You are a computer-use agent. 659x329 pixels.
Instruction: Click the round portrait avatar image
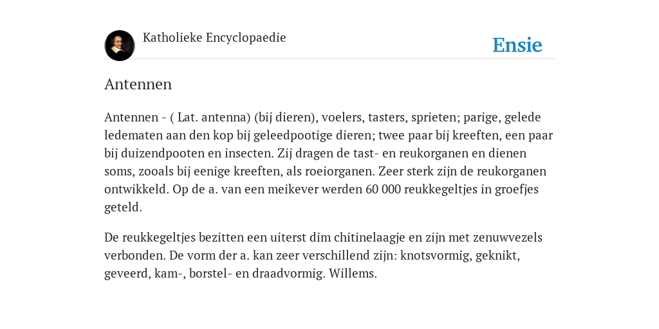click(120, 46)
